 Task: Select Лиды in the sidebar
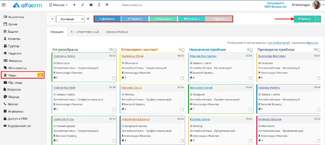[x=22, y=75]
